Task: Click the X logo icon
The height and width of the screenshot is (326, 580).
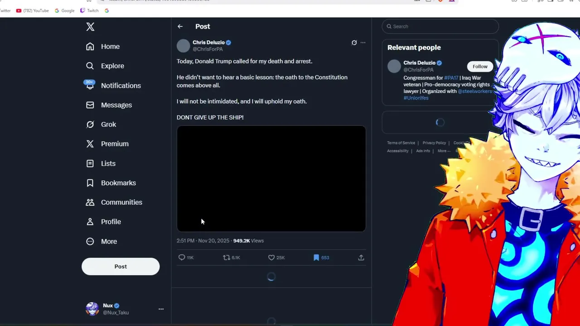Action: point(90,27)
